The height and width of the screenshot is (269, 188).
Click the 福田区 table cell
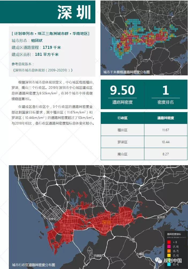[x=122, y=130]
